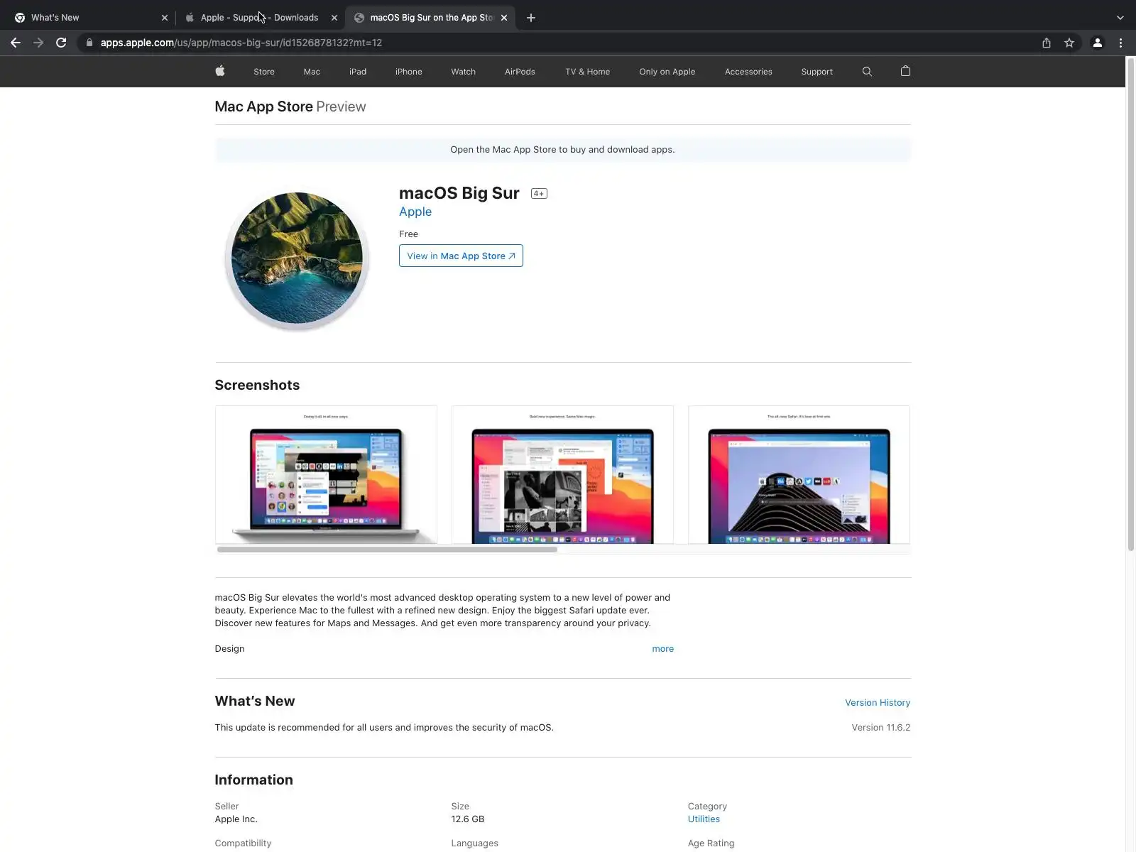
Task: Open the Mac menu item
Action: tap(312, 72)
